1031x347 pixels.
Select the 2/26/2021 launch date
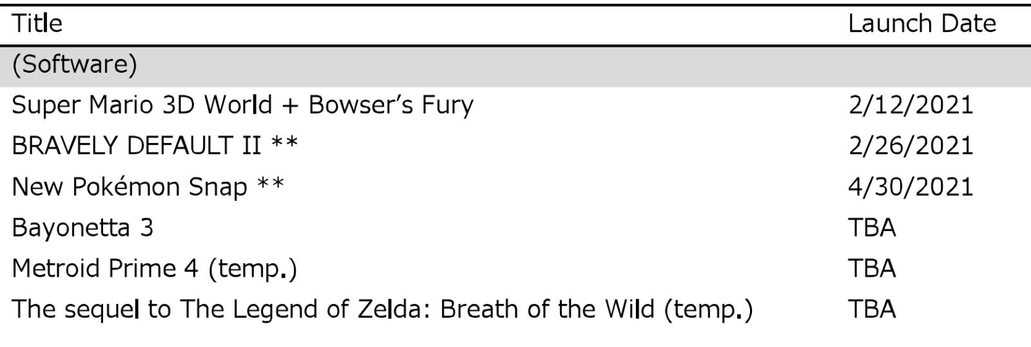(910, 146)
